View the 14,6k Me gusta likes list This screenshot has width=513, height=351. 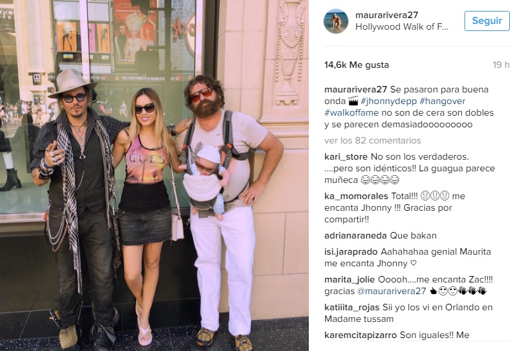pos(356,65)
